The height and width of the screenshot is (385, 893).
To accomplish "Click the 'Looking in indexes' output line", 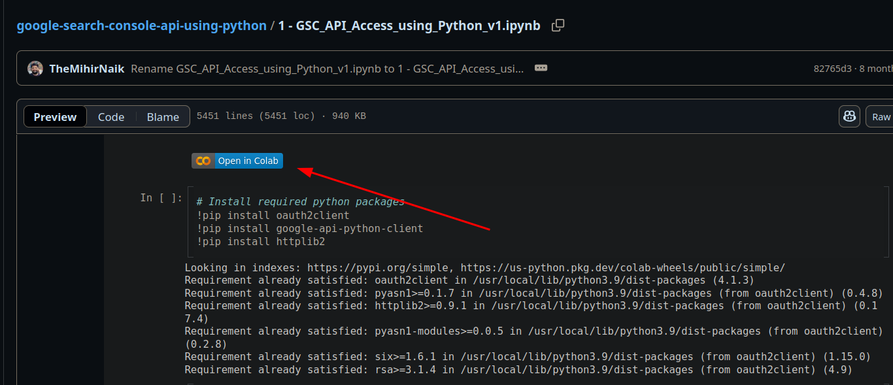I will click(x=484, y=267).
